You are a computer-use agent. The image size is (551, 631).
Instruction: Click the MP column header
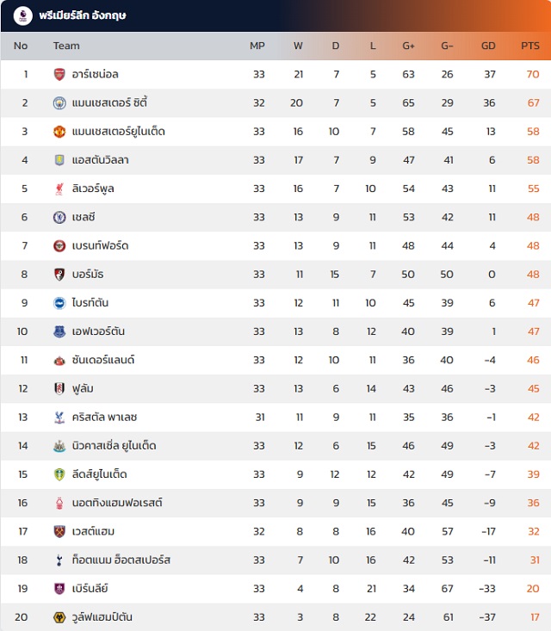point(257,46)
